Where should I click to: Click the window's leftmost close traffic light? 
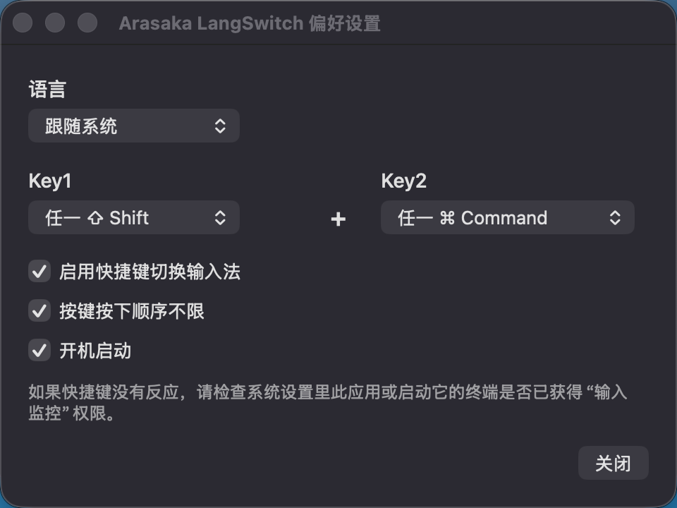click(x=23, y=23)
